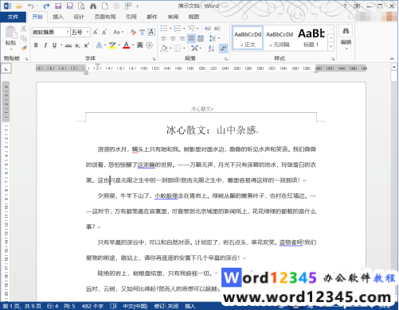Insert an enclosed character with the circled-character icon
The width and height of the screenshot is (399, 310).
point(150,45)
